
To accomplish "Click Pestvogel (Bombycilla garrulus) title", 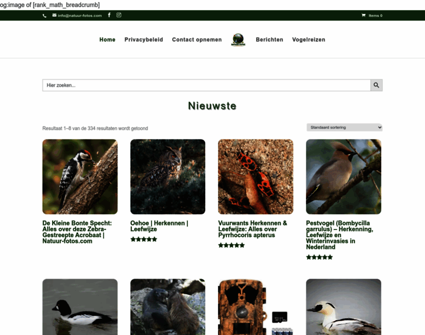I will click(339, 235).
